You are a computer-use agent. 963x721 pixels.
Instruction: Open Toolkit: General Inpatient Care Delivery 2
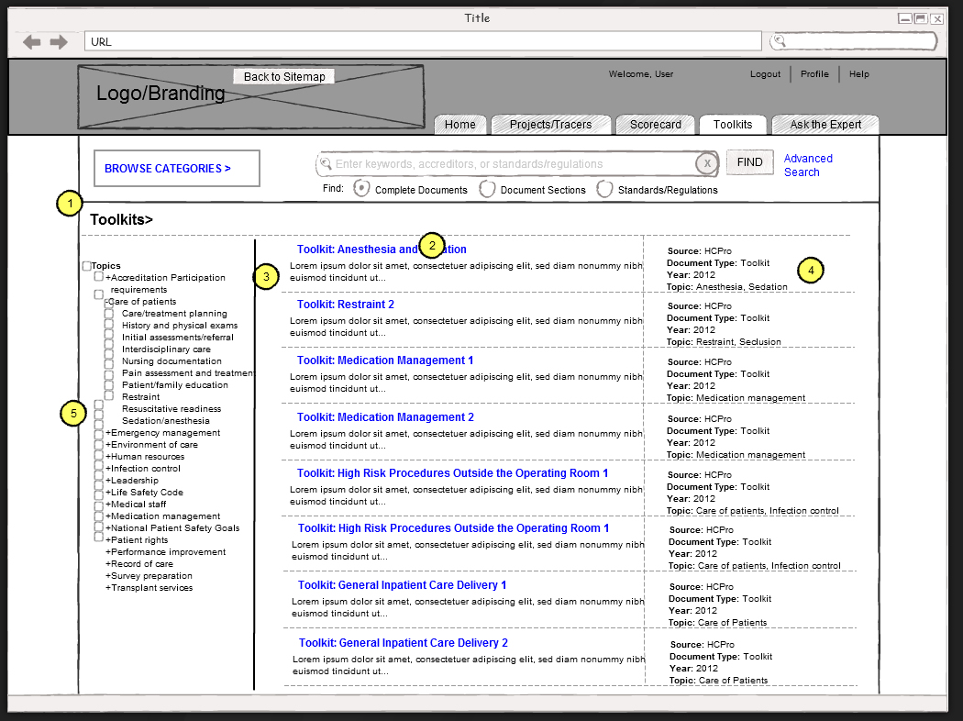[x=404, y=643]
